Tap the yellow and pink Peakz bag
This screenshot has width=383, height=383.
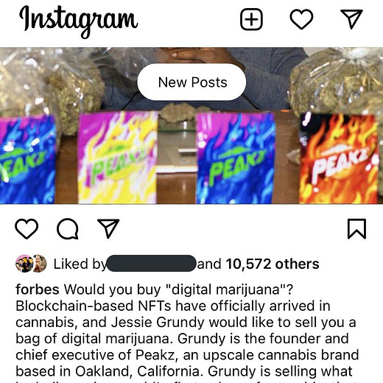click(x=118, y=157)
